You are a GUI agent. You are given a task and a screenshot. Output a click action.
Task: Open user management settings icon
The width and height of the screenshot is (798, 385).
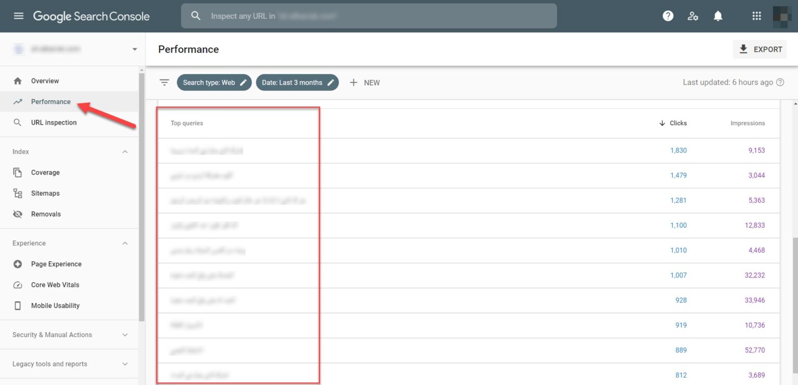(x=693, y=16)
